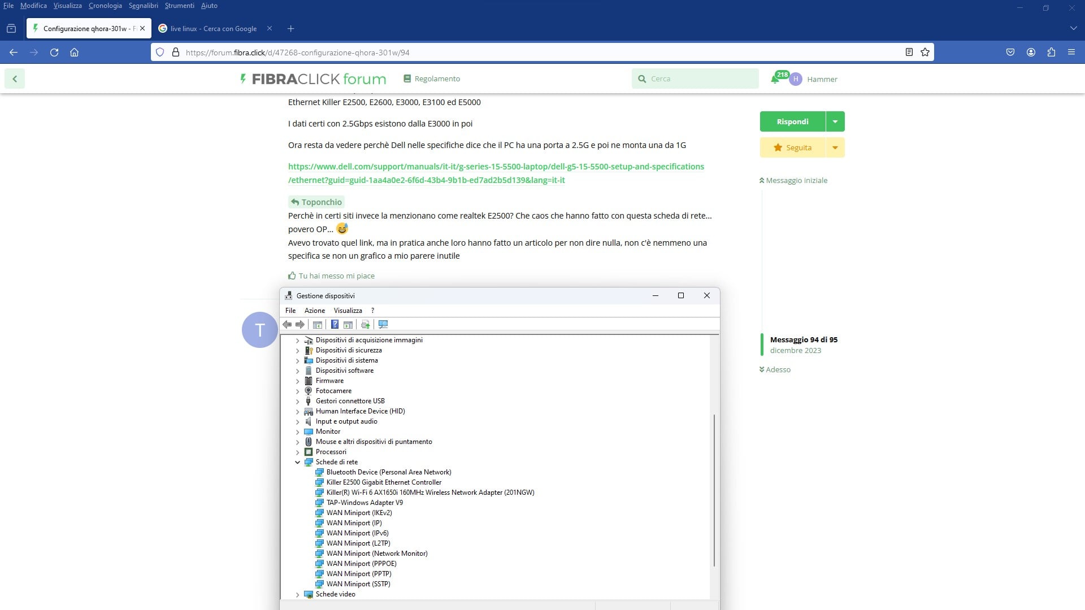Select TAP-Windows Adapter V9

364,503
